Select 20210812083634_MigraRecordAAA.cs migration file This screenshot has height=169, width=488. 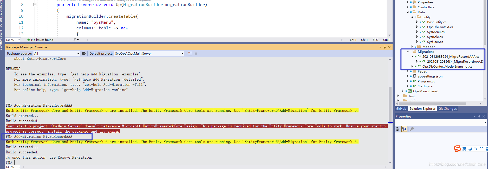[x=451, y=57]
